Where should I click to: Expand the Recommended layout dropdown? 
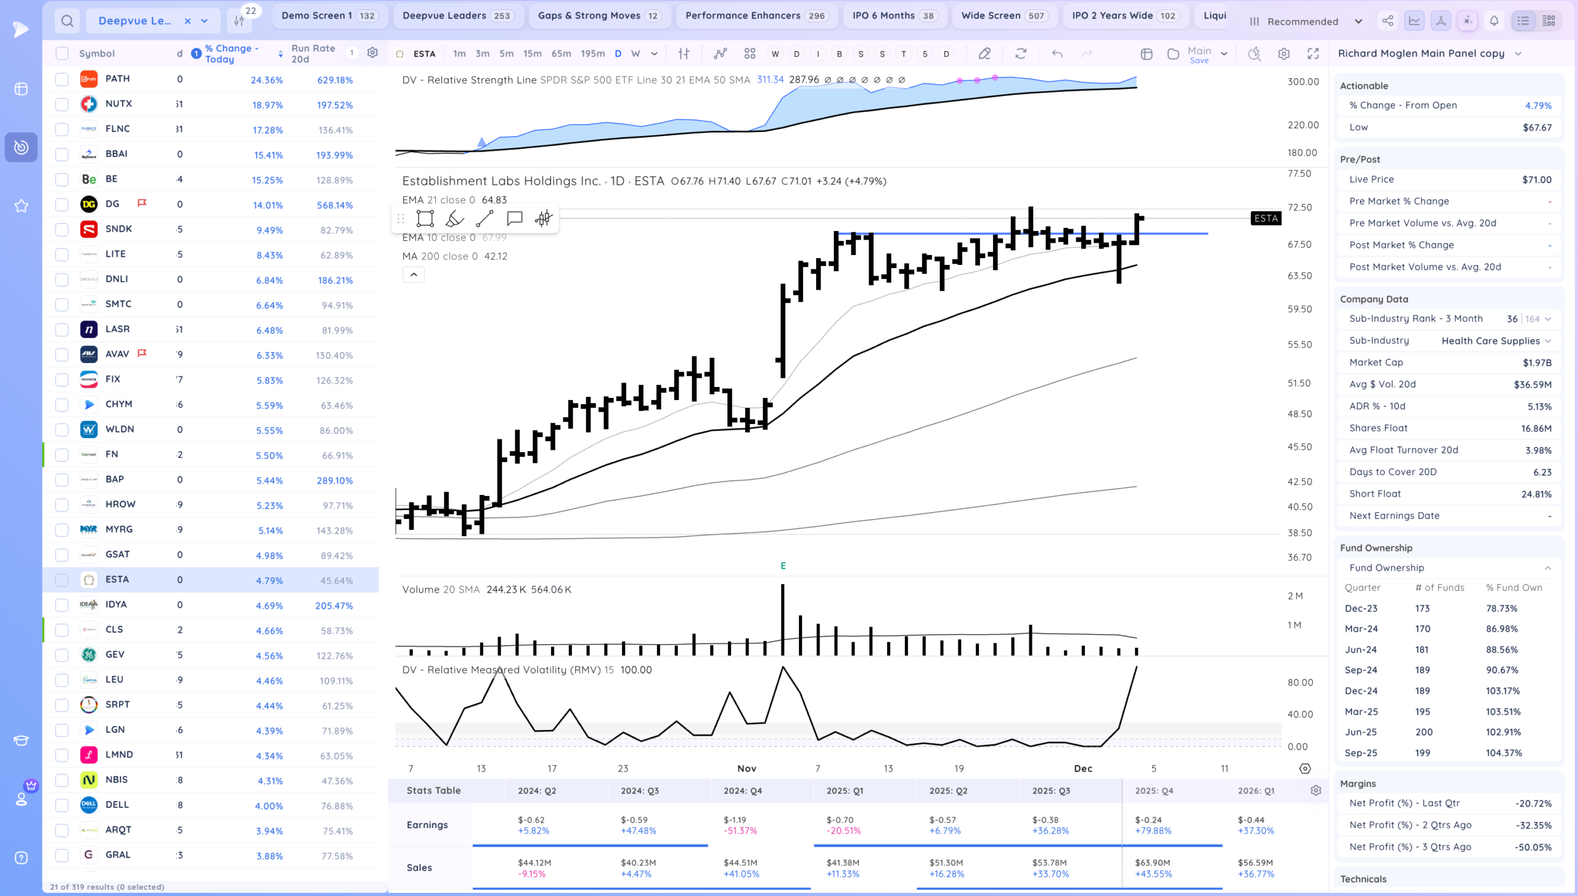(1358, 21)
